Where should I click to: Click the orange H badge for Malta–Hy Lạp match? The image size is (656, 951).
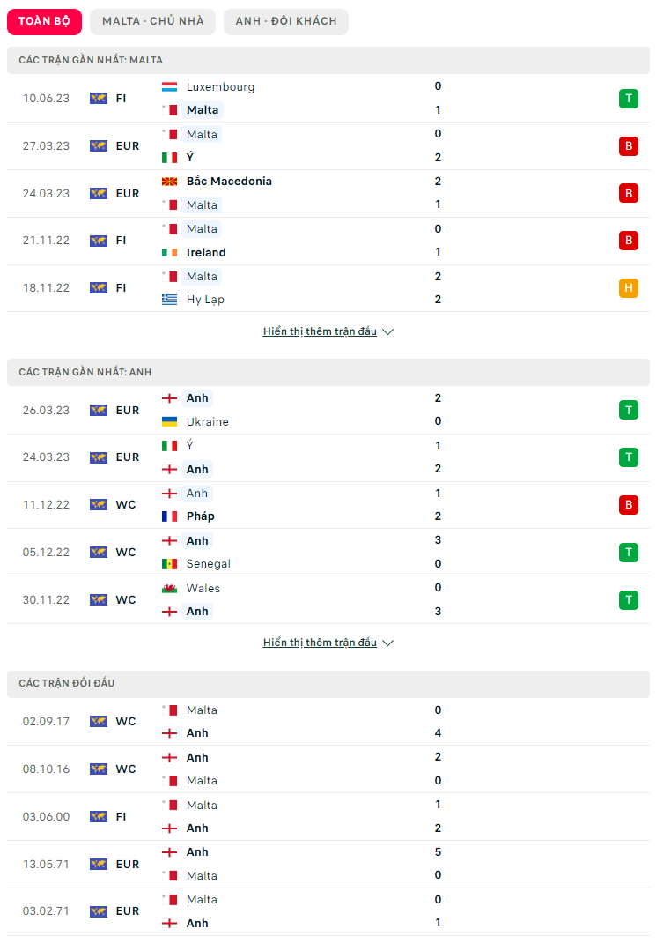click(x=628, y=288)
